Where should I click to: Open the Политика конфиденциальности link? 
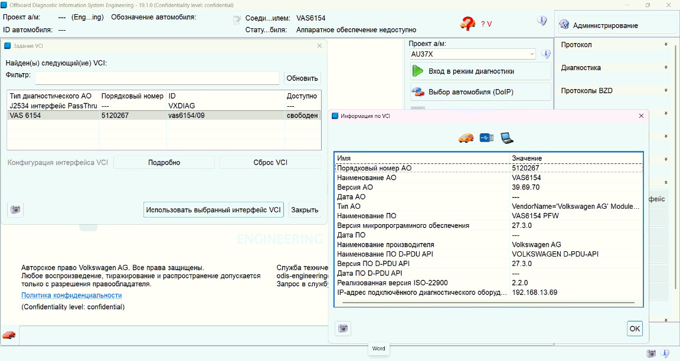pos(71,295)
